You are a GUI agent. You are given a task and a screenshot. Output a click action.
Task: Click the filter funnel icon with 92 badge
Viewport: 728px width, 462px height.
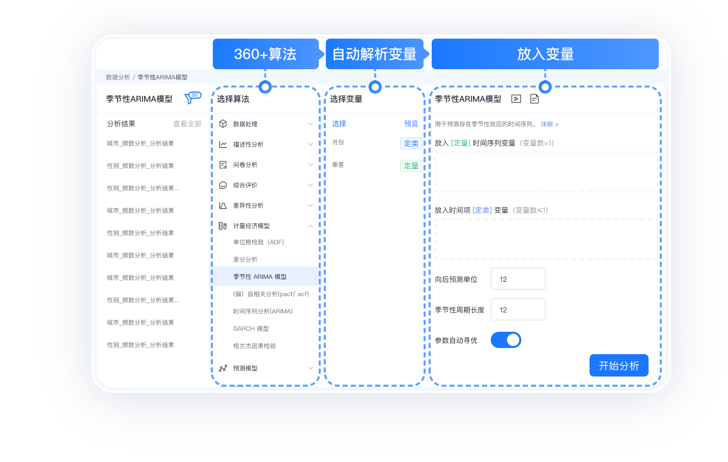(x=192, y=98)
